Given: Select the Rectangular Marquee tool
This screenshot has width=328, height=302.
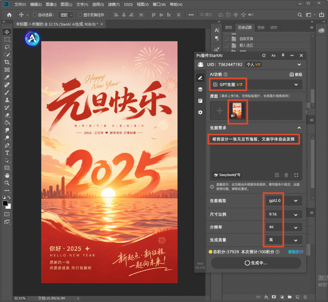Looking at the screenshot, I should (x=7, y=39).
